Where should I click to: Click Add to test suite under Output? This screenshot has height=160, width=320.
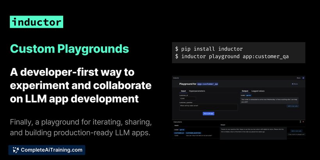(x=293, y=106)
